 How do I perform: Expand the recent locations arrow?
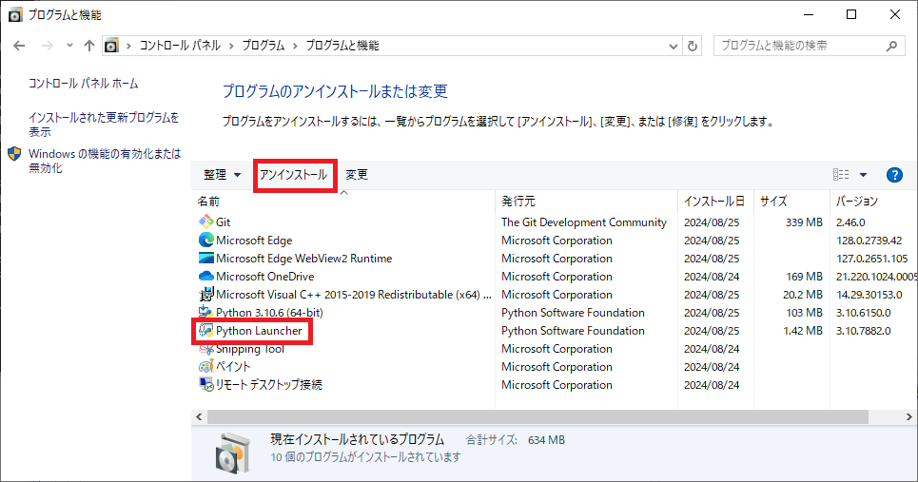(x=69, y=46)
